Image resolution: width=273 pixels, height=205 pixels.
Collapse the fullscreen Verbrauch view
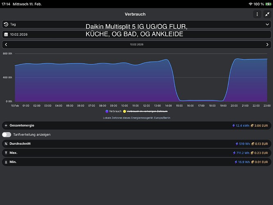[x=267, y=14]
